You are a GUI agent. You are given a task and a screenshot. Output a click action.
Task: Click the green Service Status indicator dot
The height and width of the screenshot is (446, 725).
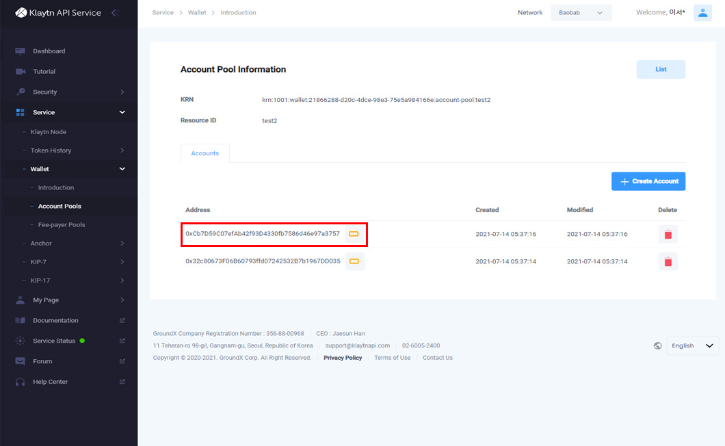pos(82,341)
